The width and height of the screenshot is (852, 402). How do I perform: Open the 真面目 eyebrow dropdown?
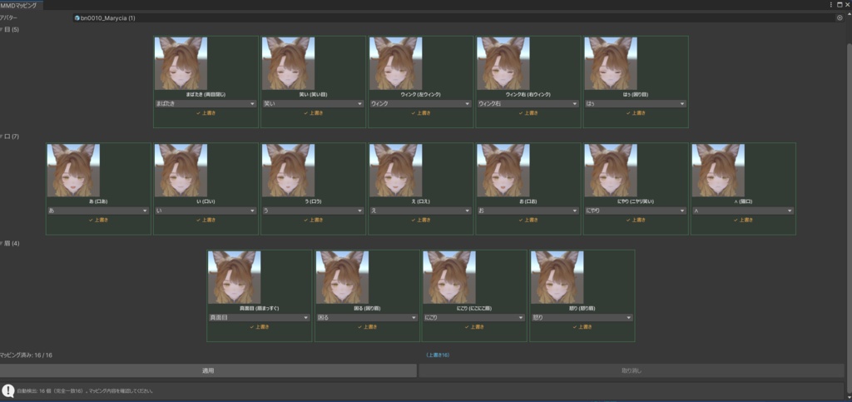pos(260,317)
